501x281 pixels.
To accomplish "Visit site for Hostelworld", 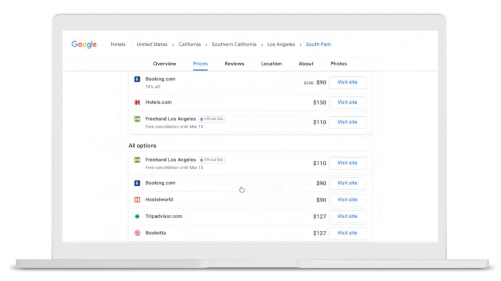I will click(x=348, y=200).
